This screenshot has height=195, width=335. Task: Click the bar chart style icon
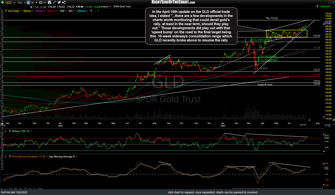pyautogui.click(x=45, y=2)
